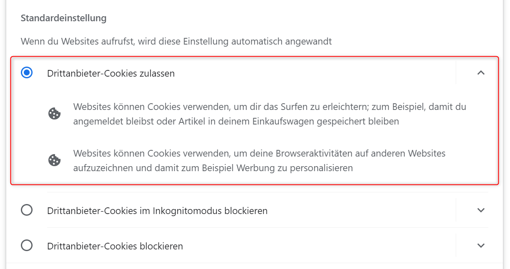Collapse the Drittanbieter-Cookies zulassen details chevron
Image resolution: width=510 pixels, height=269 pixels.
click(481, 73)
